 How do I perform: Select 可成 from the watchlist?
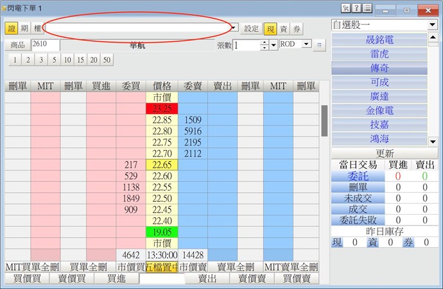379,83
